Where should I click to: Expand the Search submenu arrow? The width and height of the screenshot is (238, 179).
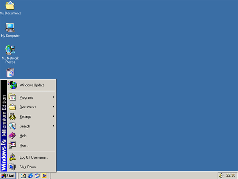coord(53,126)
